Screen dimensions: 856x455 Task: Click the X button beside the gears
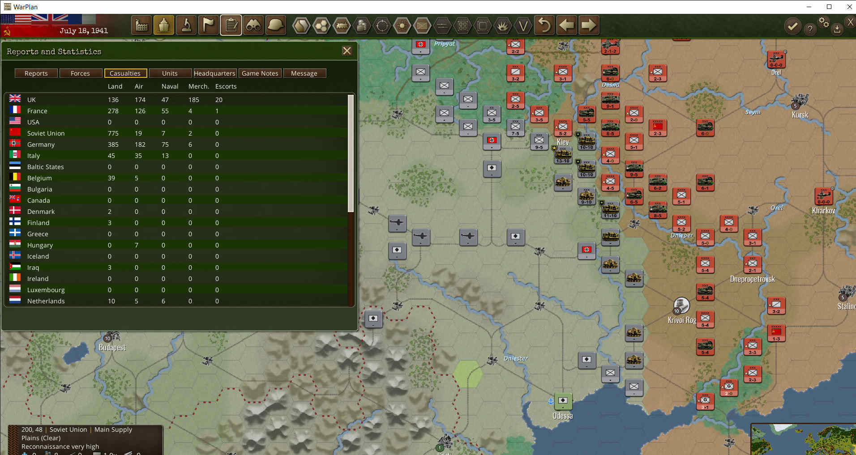click(x=850, y=21)
